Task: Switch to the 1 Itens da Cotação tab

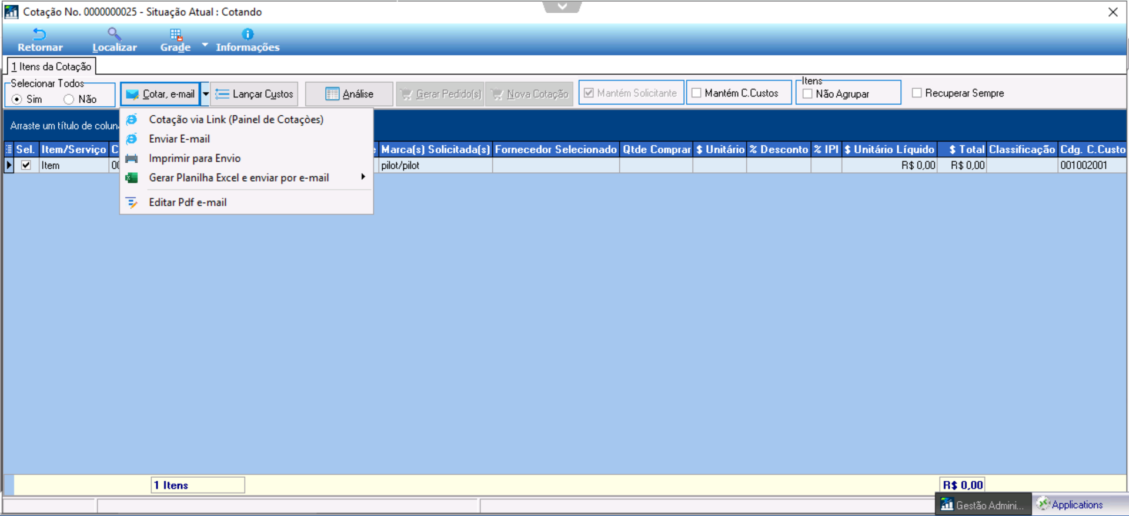Action: pyautogui.click(x=51, y=66)
